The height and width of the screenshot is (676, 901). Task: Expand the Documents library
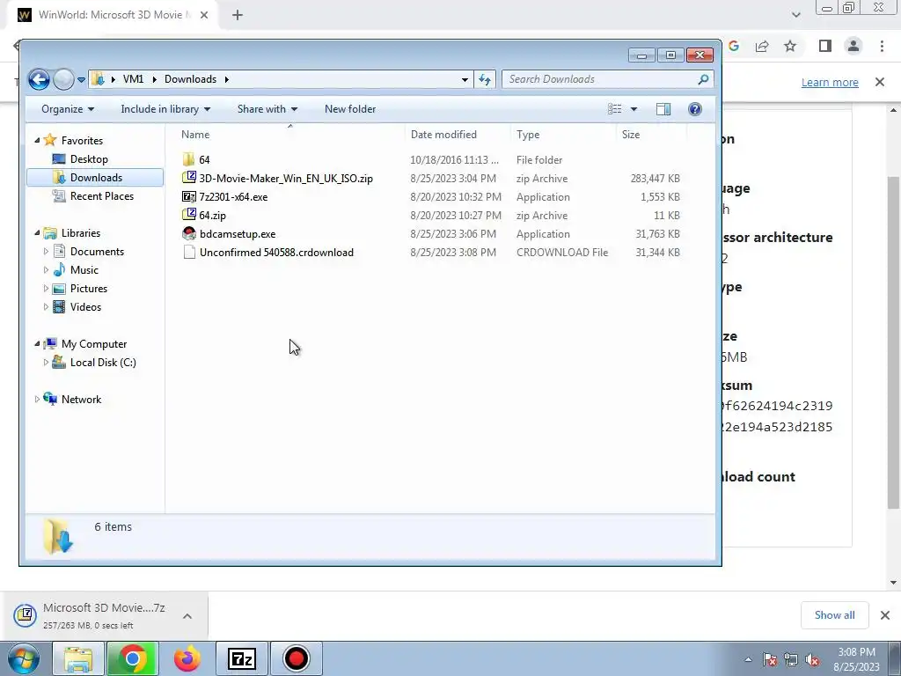(46, 251)
